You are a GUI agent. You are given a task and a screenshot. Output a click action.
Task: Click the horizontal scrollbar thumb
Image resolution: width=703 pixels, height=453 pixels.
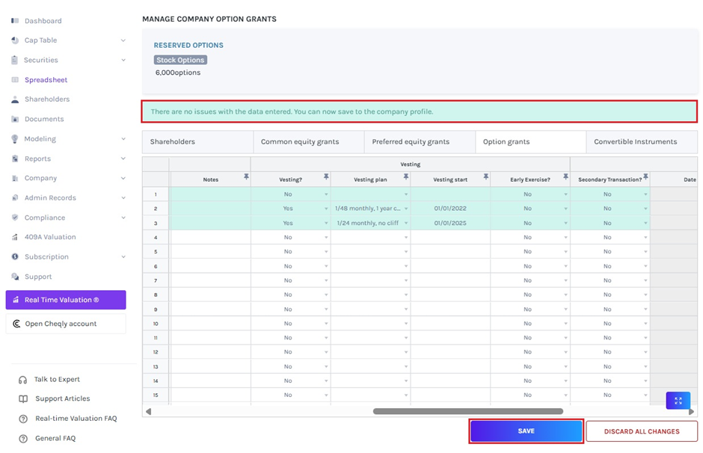pyautogui.click(x=467, y=411)
